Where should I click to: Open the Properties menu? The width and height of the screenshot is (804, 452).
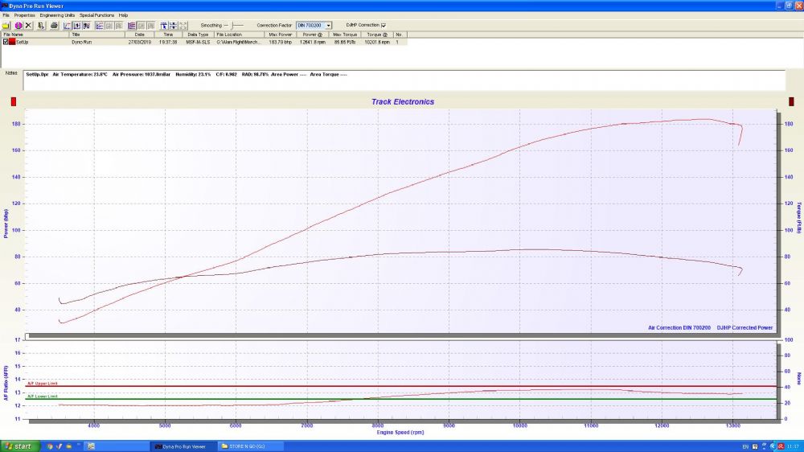pos(24,15)
